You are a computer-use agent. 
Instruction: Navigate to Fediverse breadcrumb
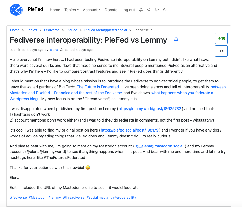52,30
